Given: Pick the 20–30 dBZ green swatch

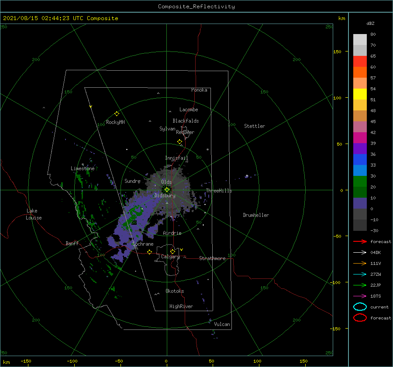Looking at the screenshot, I should point(360,182).
